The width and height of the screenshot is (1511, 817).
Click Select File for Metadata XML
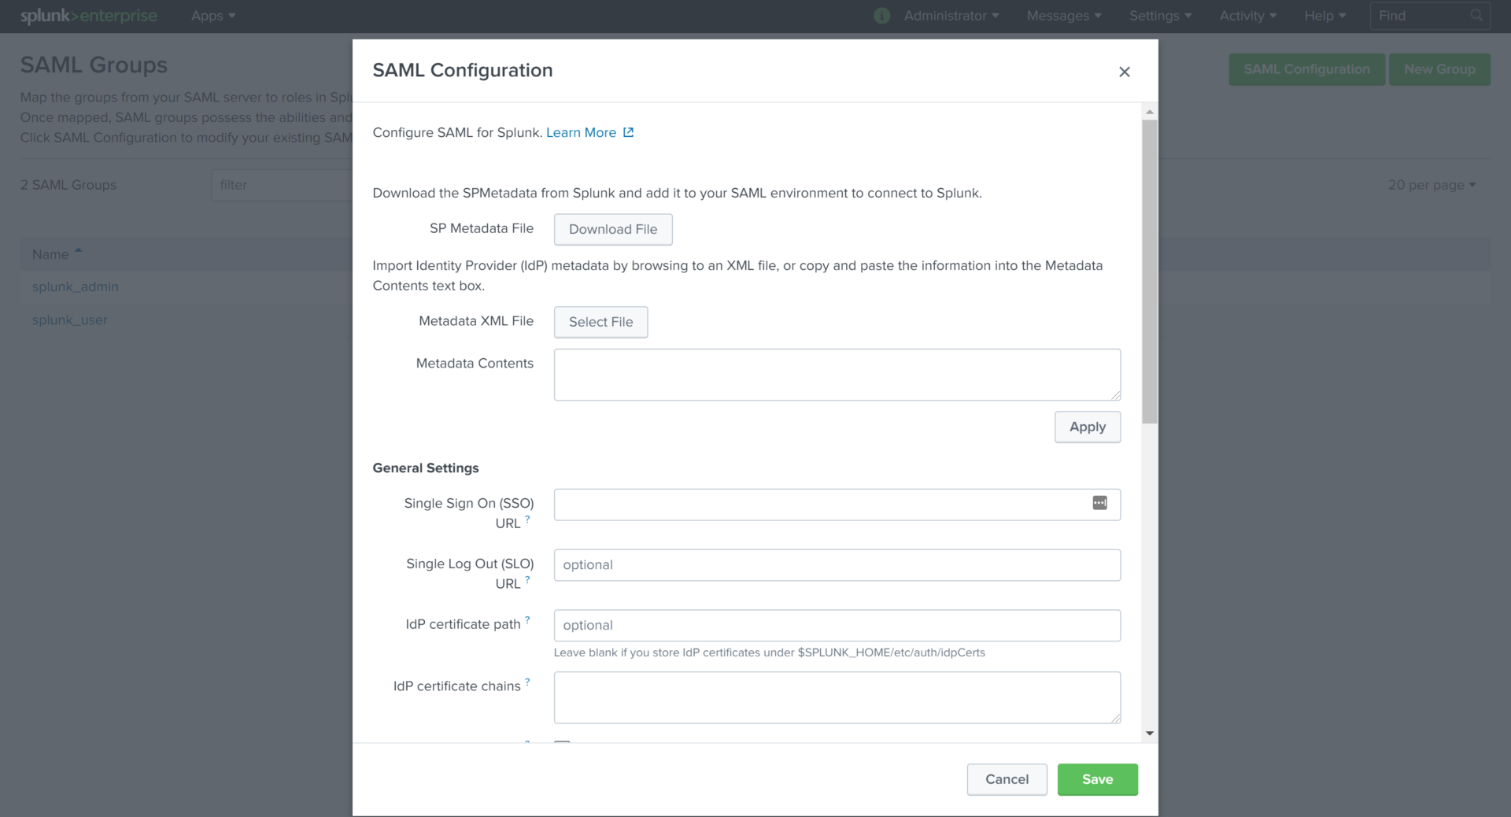[600, 322]
